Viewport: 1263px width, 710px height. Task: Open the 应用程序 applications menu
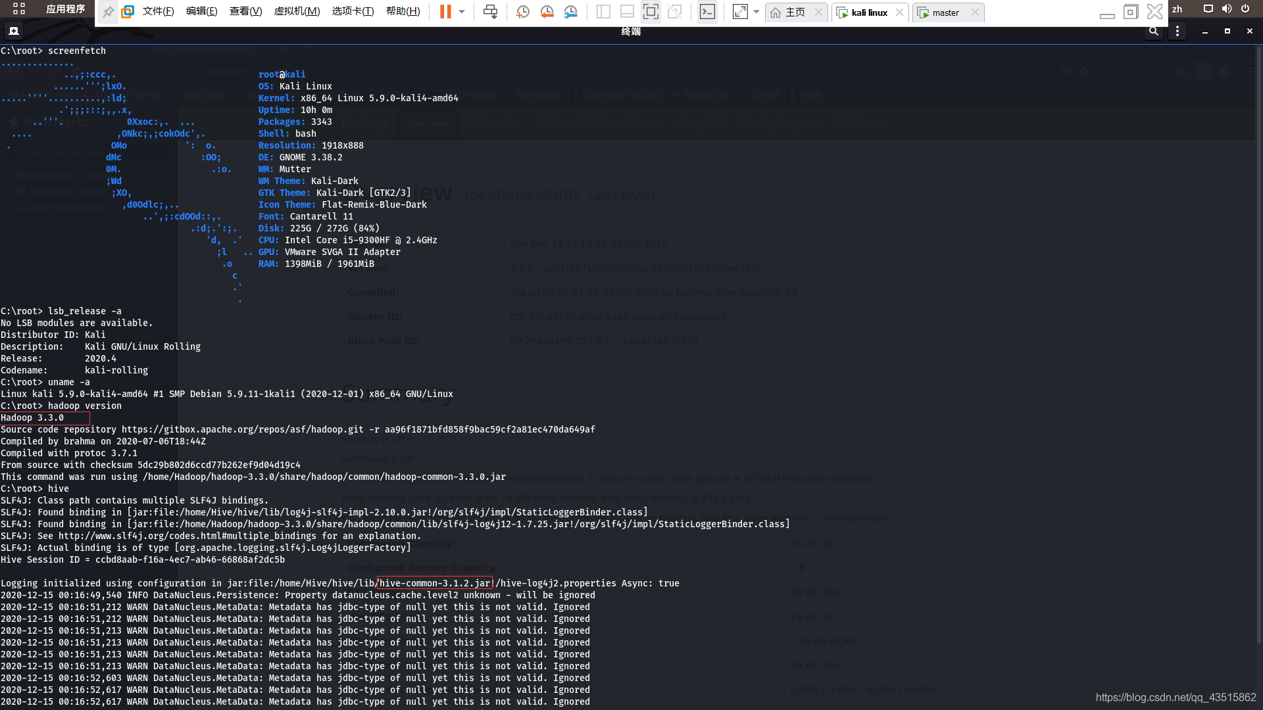point(65,9)
